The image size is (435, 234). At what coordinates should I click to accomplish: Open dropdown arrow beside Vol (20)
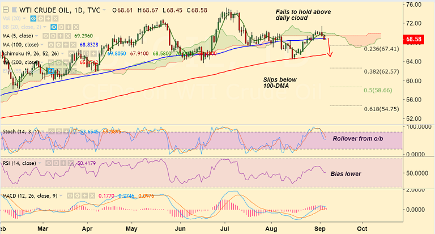[24, 19]
